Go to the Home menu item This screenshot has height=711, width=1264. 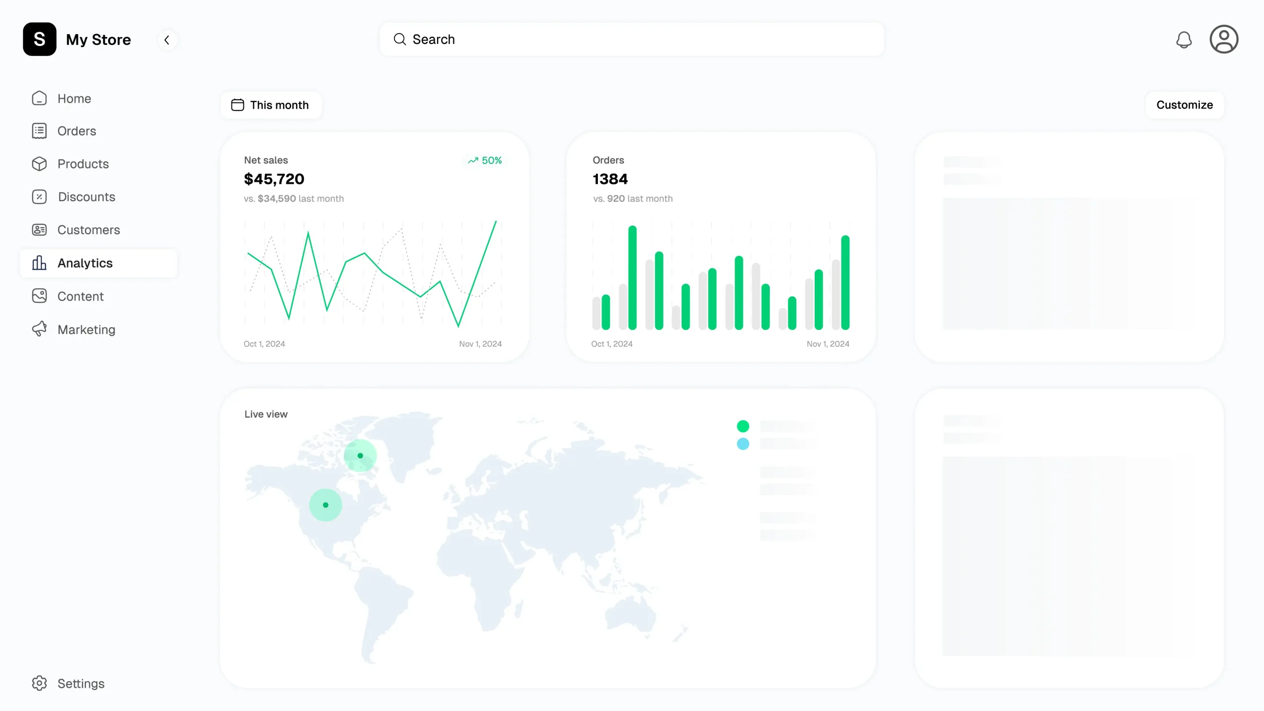click(x=74, y=99)
